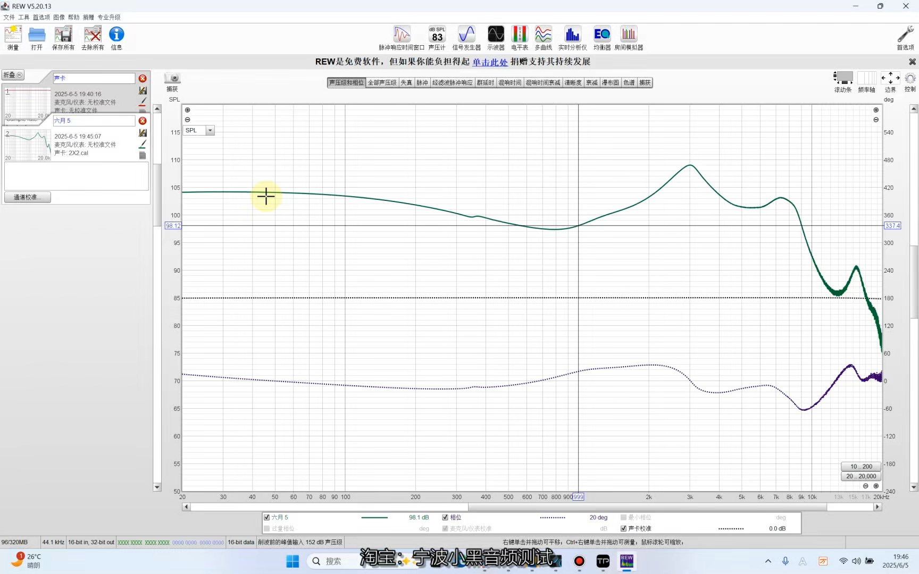Click the scroll-down arrow beside the measurement list

pyautogui.click(x=157, y=487)
